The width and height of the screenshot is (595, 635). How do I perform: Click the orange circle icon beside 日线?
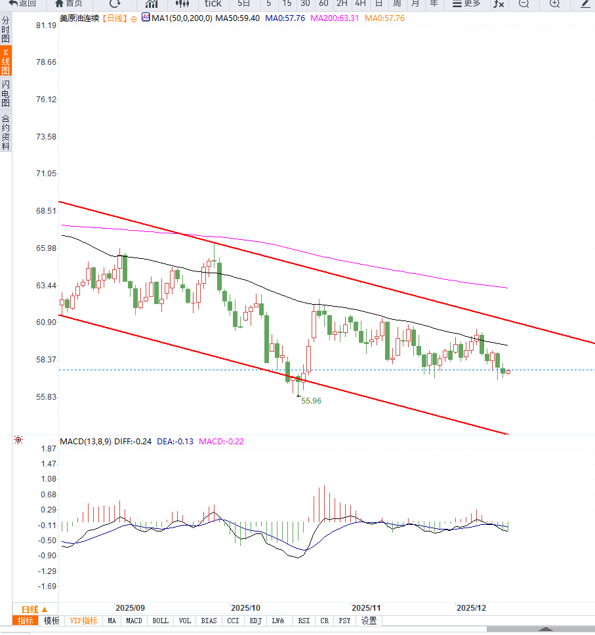(134, 19)
